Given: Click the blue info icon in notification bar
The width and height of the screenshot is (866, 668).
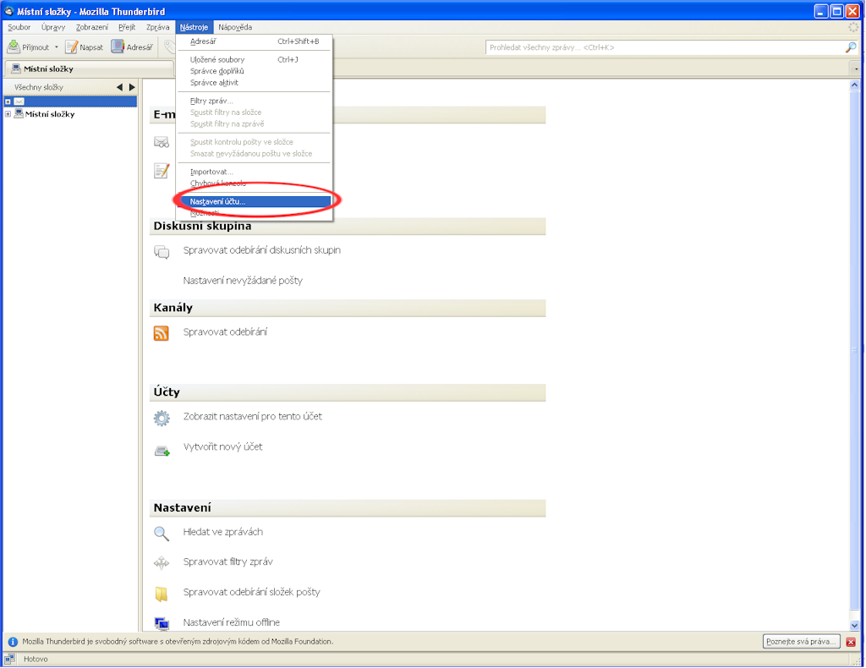Looking at the screenshot, I should [13, 642].
